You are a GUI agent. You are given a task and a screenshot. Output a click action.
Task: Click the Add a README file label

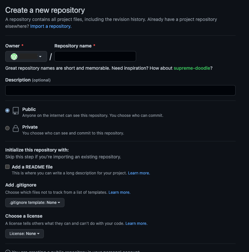(32, 167)
